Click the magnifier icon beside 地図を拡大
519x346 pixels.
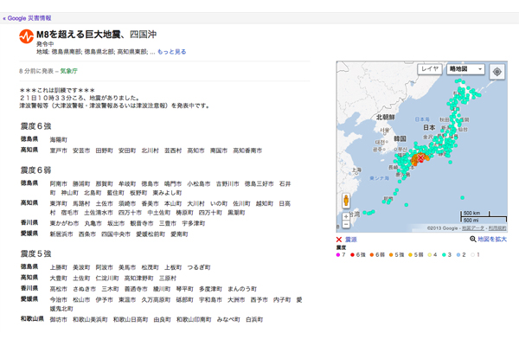click(x=472, y=239)
